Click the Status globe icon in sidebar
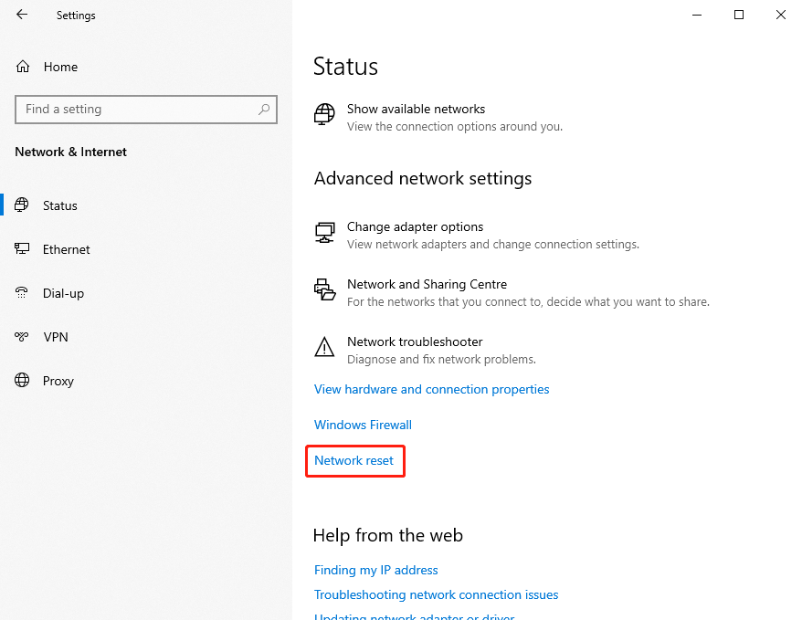The image size is (802, 620). [x=21, y=205]
